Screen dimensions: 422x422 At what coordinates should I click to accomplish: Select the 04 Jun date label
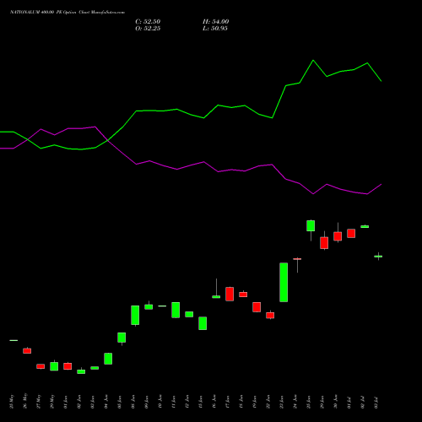(x=106, y=402)
